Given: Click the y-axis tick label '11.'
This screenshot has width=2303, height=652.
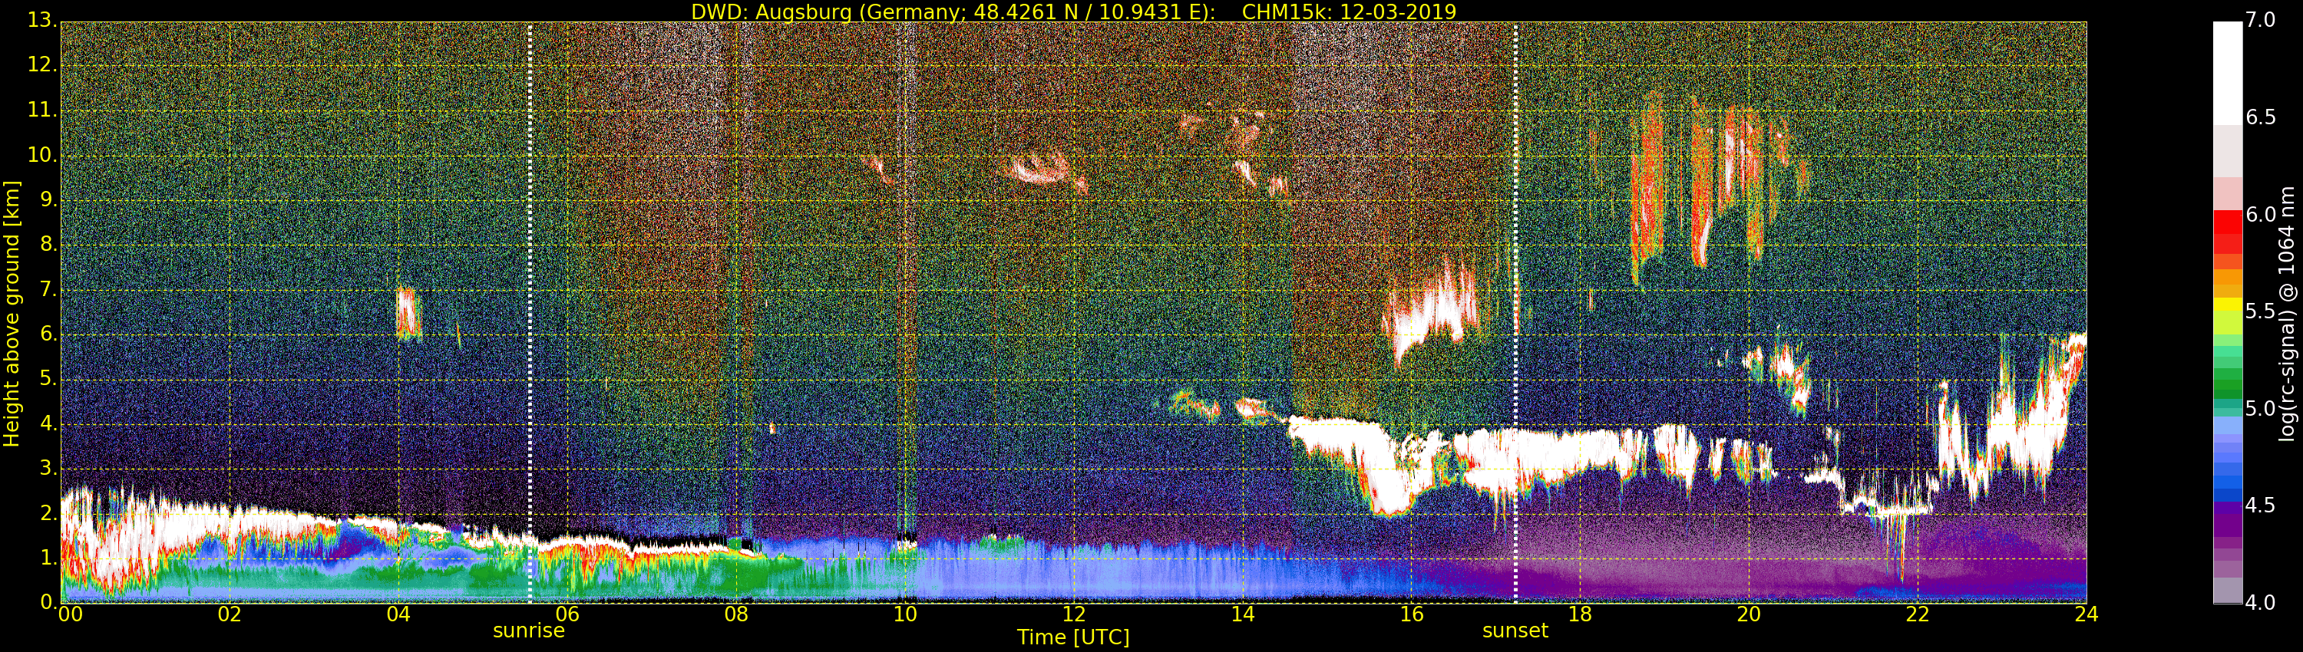Looking at the screenshot, I should click(42, 110).
